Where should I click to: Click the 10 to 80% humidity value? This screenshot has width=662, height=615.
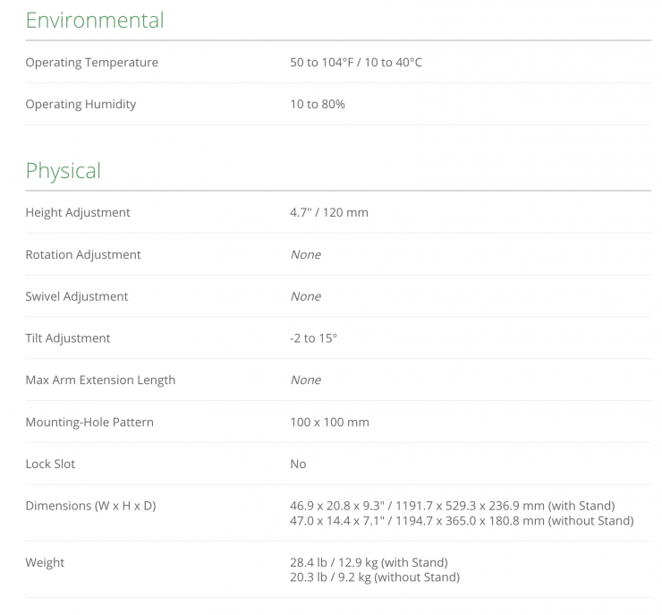[x=318, y=105]
